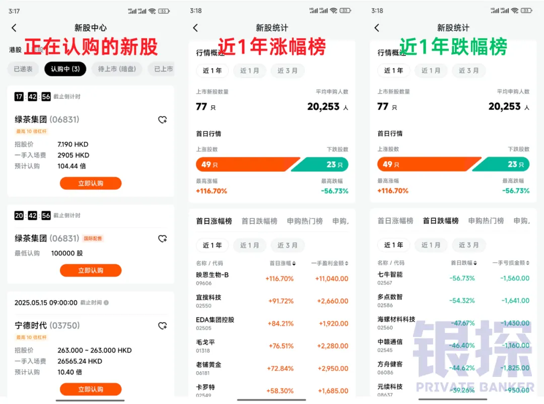Select 首日跌幅榜 tab on 涨幅榜 screen

(259, 221)
